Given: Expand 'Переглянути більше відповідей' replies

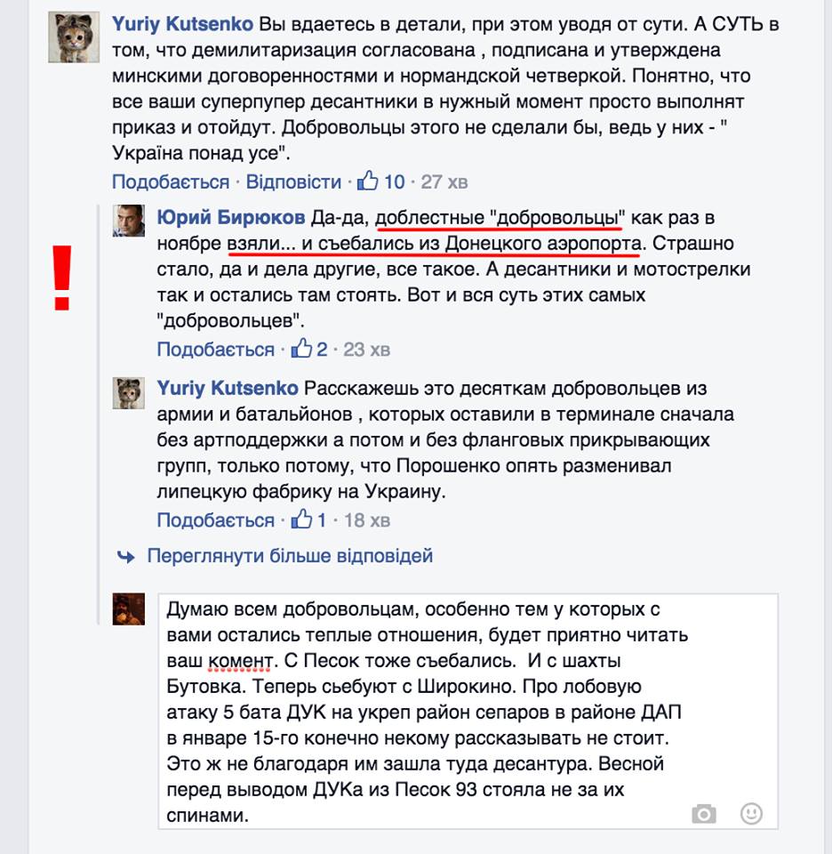Looking at the screenshot, I should pyautogui.click(x=290, y=556).
